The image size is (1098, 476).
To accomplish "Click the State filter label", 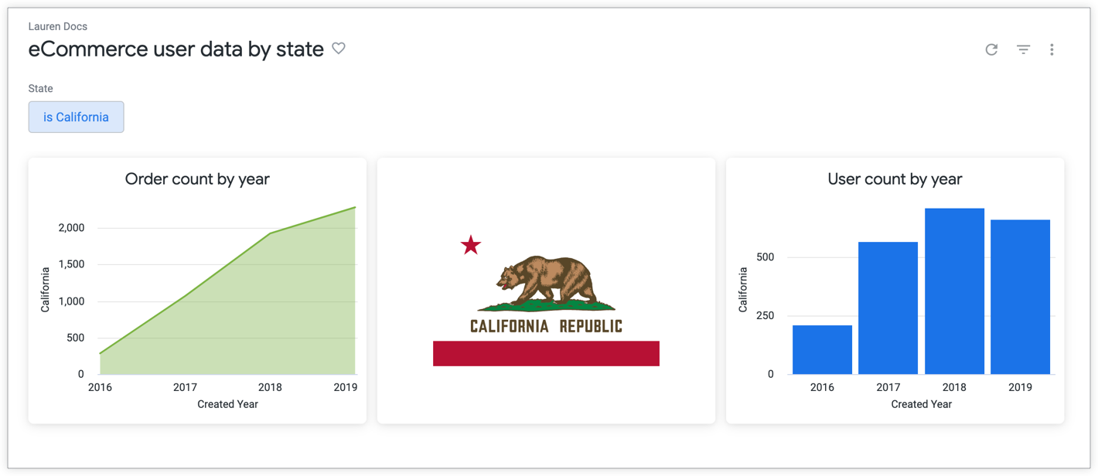I will tap(40, 89).
